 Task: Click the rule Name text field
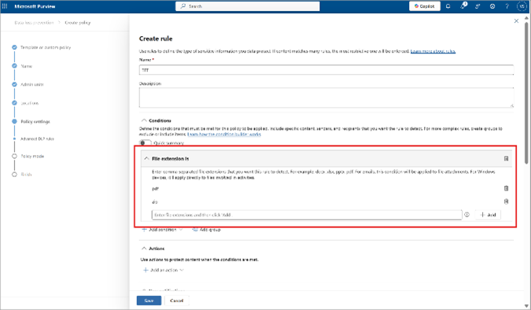tap(326, 70)
